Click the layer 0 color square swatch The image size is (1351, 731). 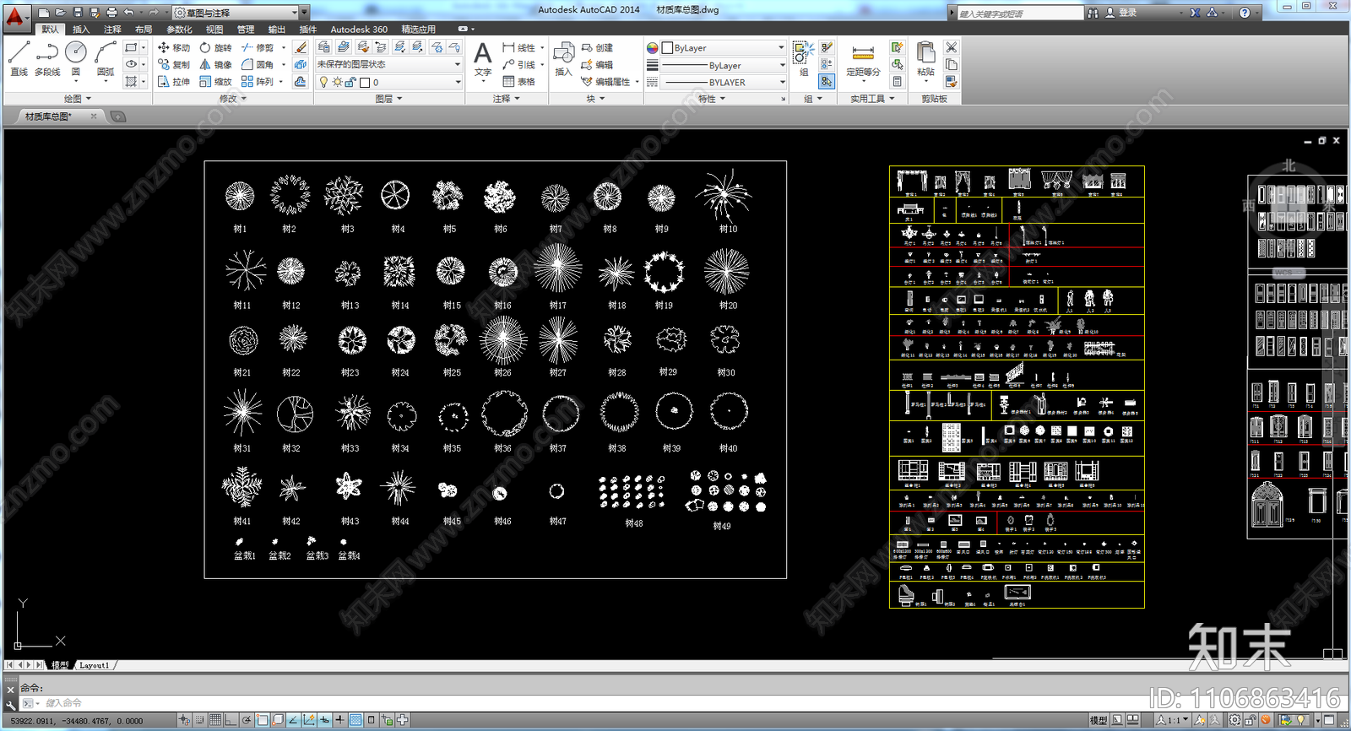point(365,82)
